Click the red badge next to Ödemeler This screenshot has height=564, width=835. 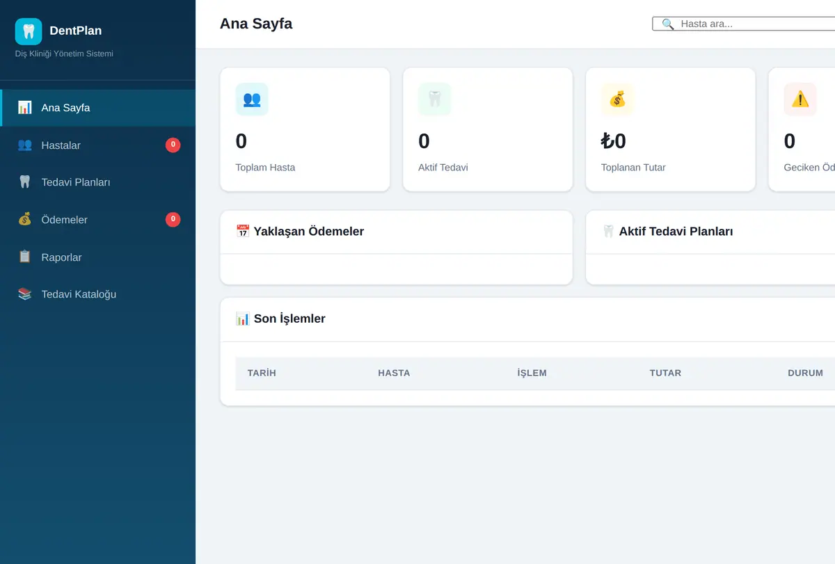pyautogui.click(x=173, y=219)
